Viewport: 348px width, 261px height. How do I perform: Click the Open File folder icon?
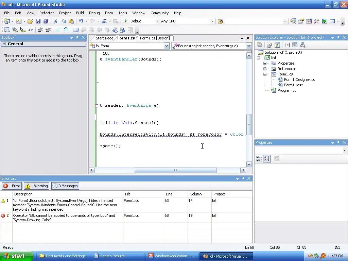[30, 21]
